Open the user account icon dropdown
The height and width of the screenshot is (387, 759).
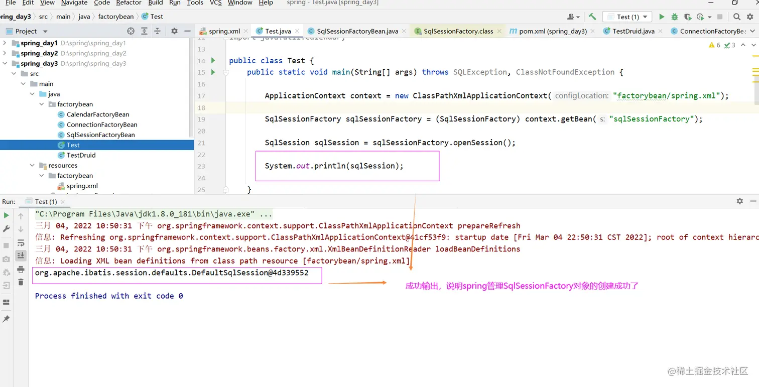click(573, 17)
